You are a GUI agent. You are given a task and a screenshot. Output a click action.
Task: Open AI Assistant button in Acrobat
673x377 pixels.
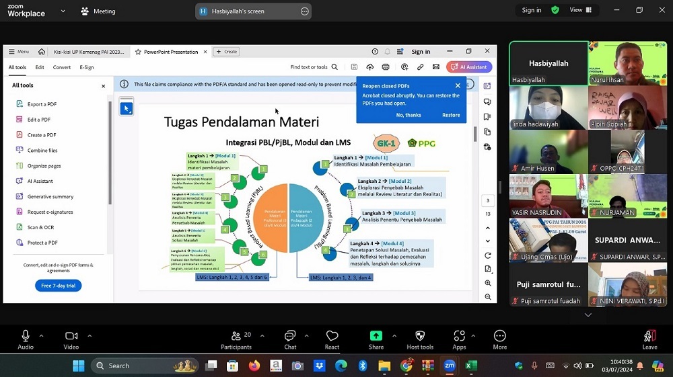[468, 67]
